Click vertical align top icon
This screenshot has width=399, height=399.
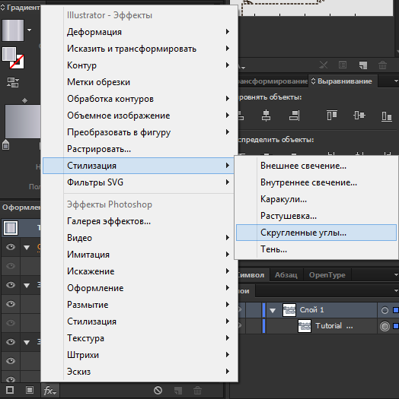click(x=332, y=116)
